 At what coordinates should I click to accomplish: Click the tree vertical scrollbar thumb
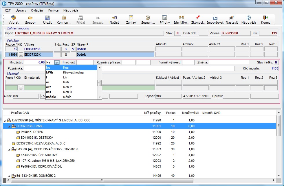pos(278,125)
